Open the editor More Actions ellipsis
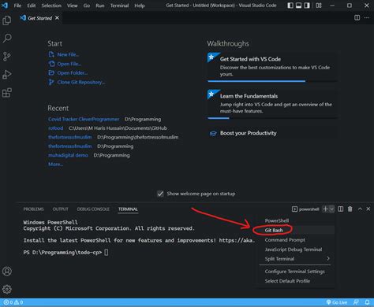 [x=367, y=17]
